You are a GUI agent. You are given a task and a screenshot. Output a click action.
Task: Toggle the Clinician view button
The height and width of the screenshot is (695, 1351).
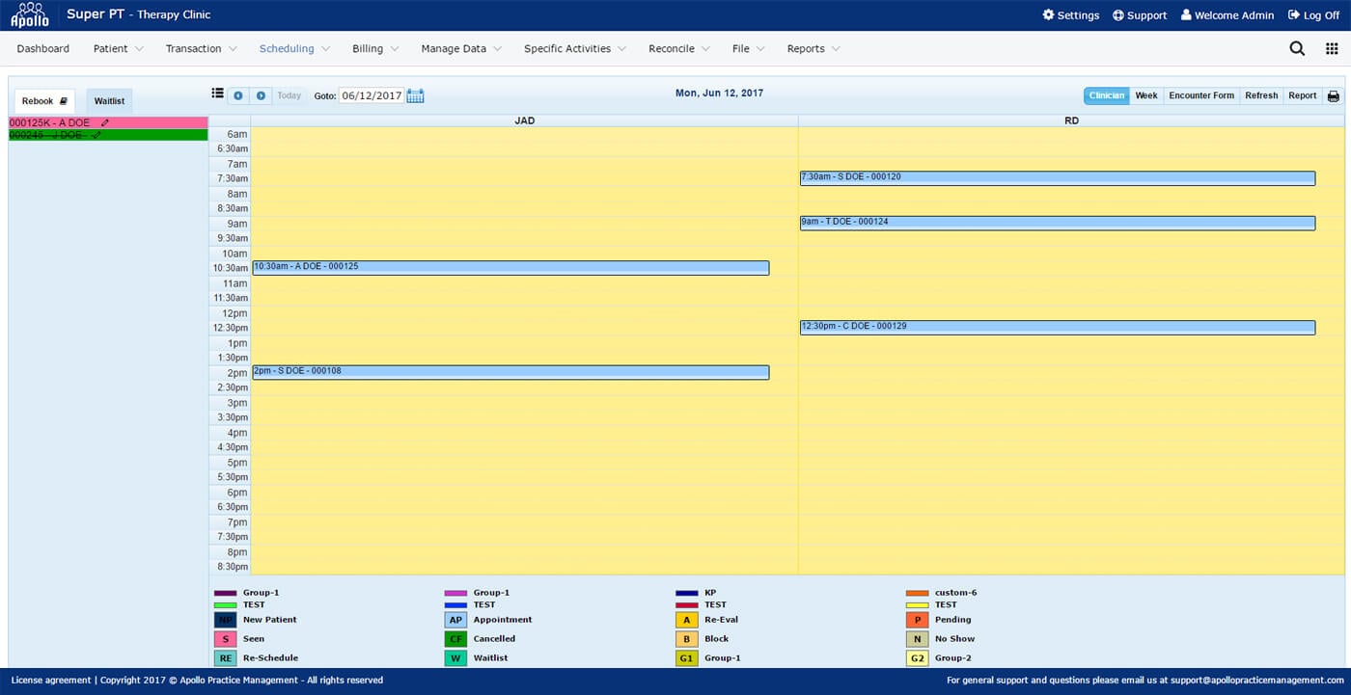[1106, 95]
